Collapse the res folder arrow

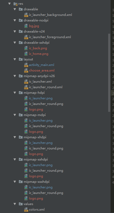tap(9, 4)
